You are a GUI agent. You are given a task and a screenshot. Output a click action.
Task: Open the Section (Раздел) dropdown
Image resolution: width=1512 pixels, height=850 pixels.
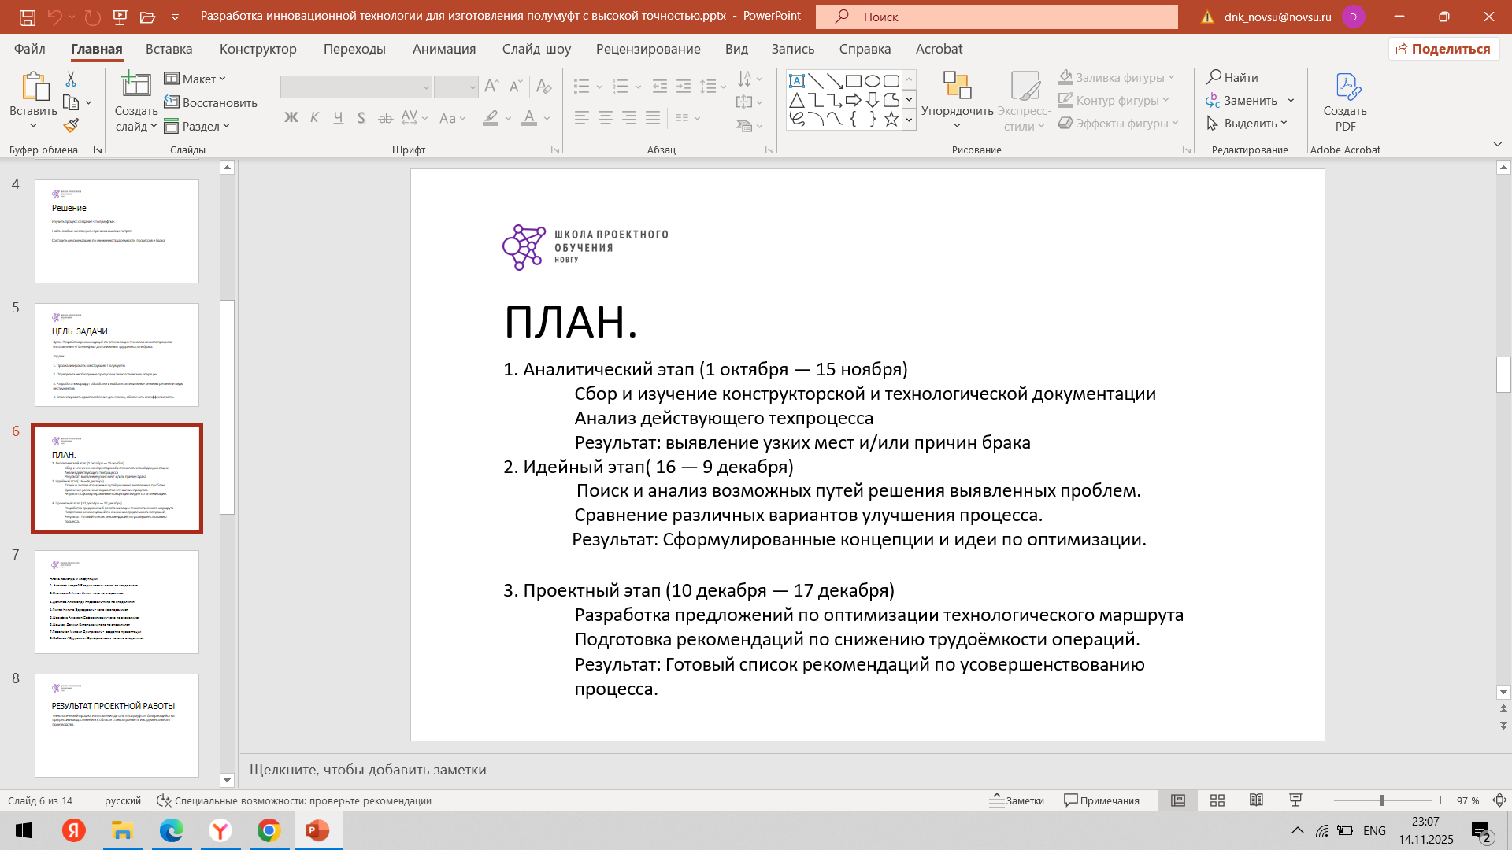point(197,126)
